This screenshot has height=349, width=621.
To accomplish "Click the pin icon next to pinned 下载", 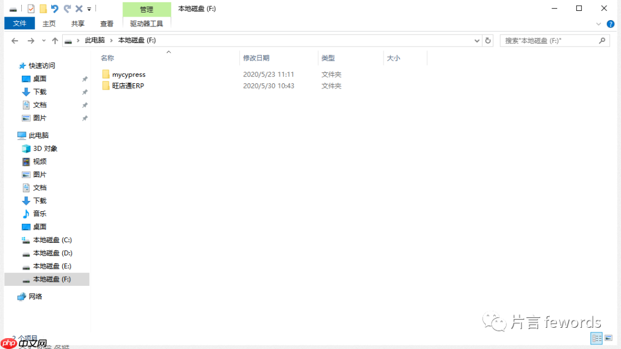I will coord(85,92).
